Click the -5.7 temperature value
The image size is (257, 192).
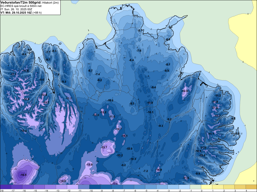[x=140, y=31]
